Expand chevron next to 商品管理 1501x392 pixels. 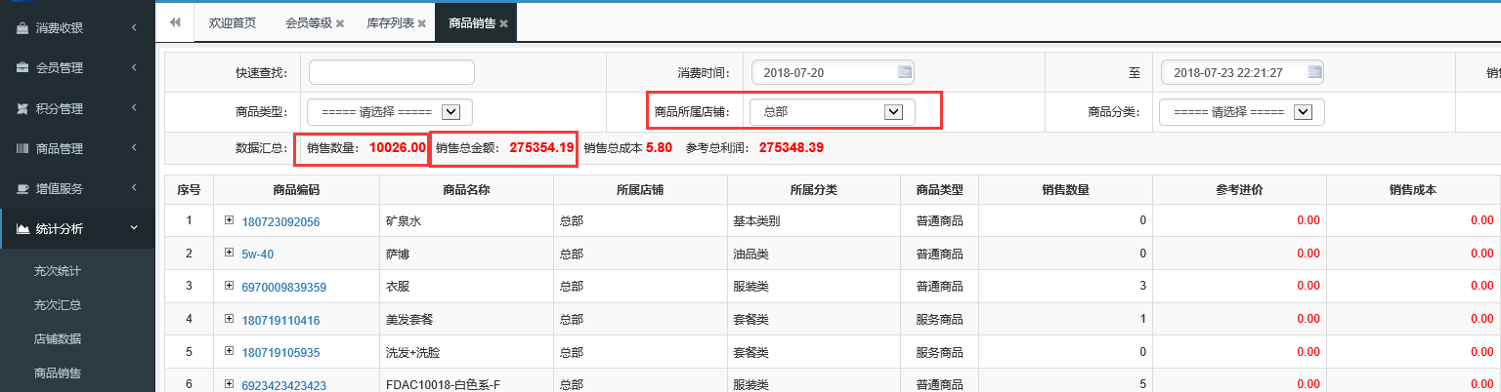click(x=133, y=148)
